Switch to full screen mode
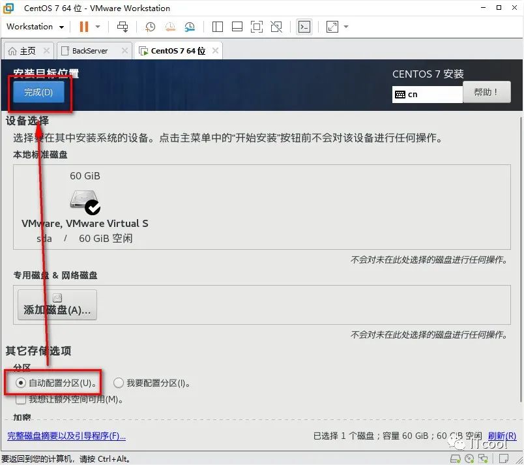 [x=257, y=27]
